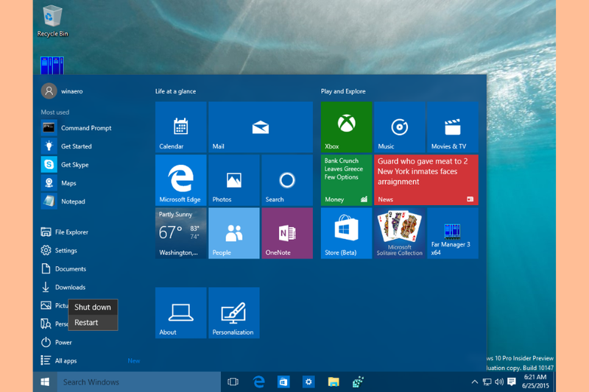Click the winaero user account

tap(62, 91)
